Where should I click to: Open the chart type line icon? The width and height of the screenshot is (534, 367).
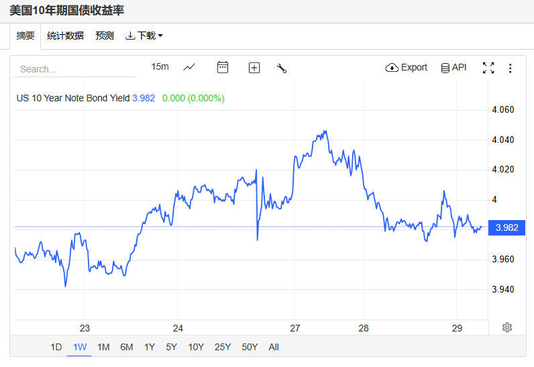189,67
